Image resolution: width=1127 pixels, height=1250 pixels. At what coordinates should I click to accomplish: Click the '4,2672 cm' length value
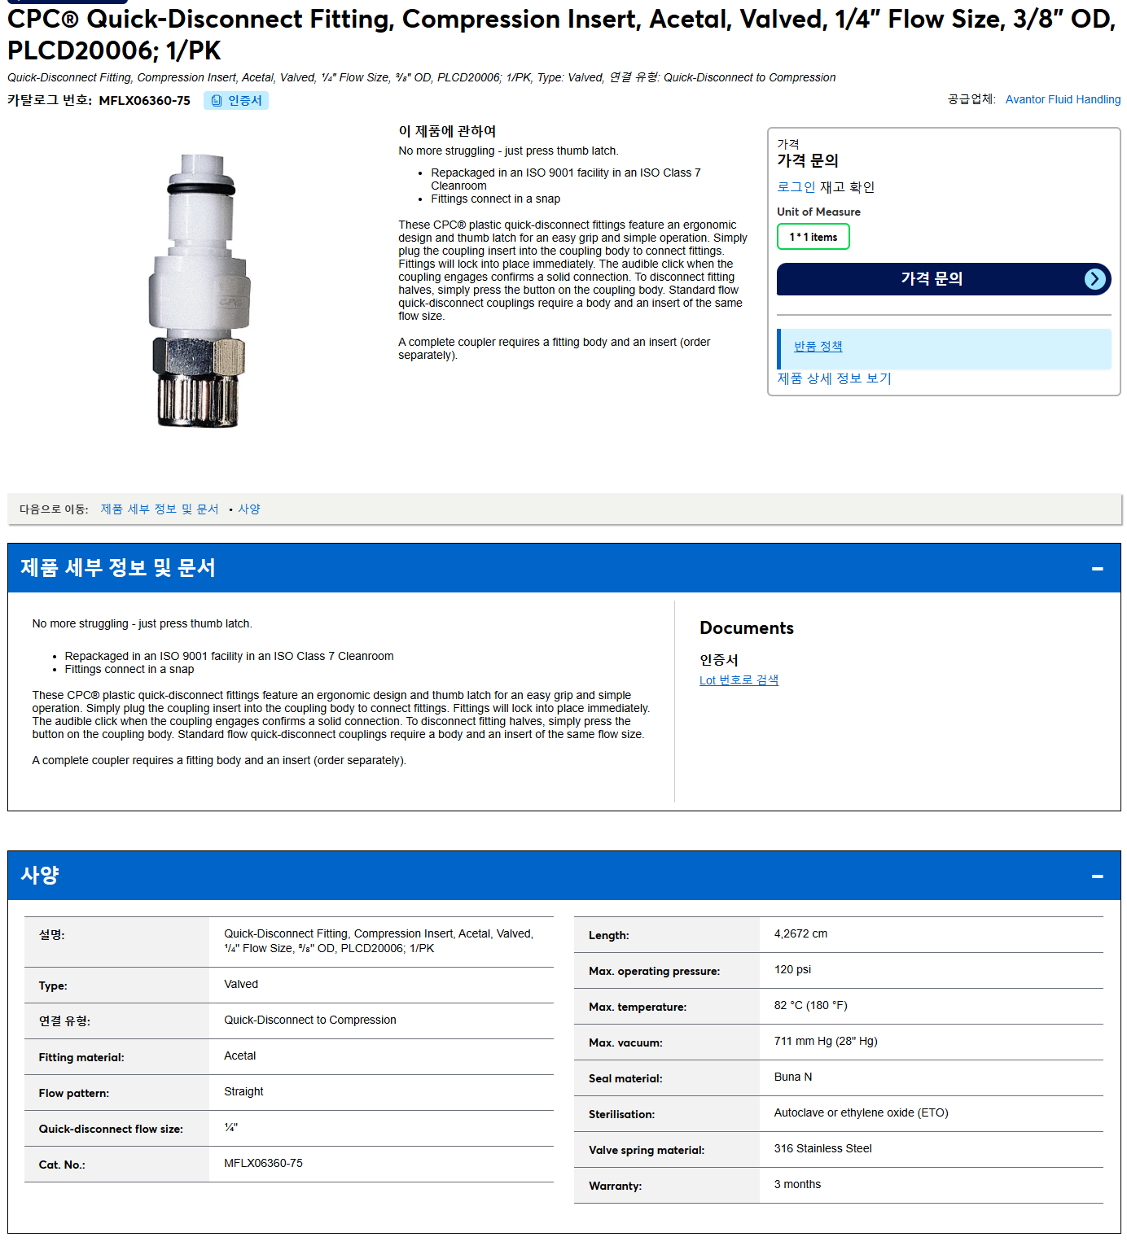pos(800,934)
